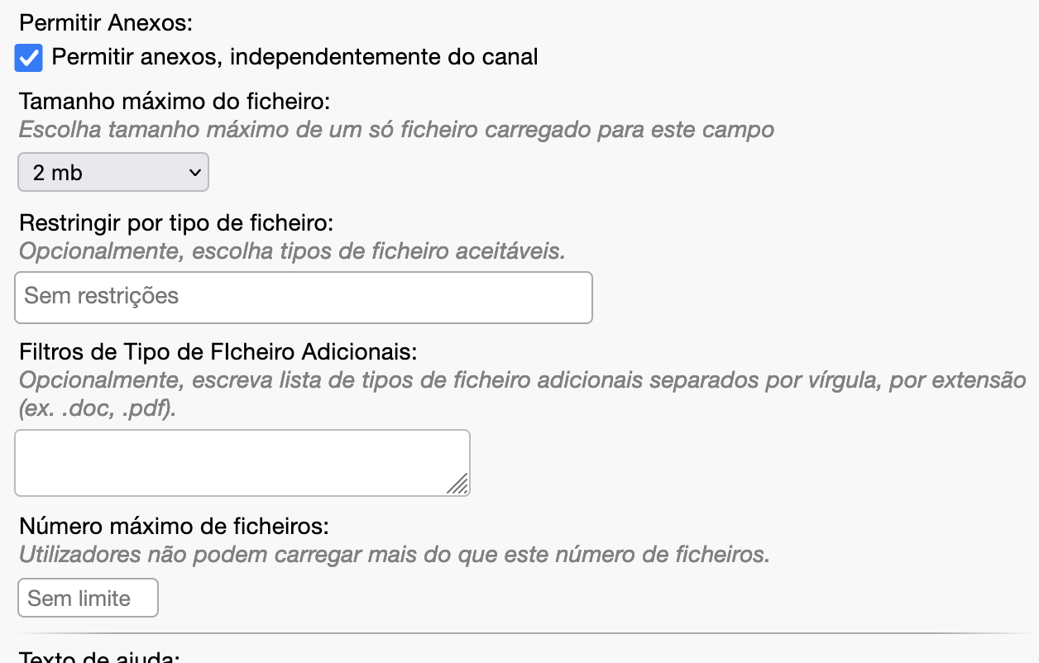The width and height of the screenshot is (1039, 663).
Task: Click hint 'Opcionalmente, escolha tipos de ficheiro aceitáveis'
Action: coord(292,251)
